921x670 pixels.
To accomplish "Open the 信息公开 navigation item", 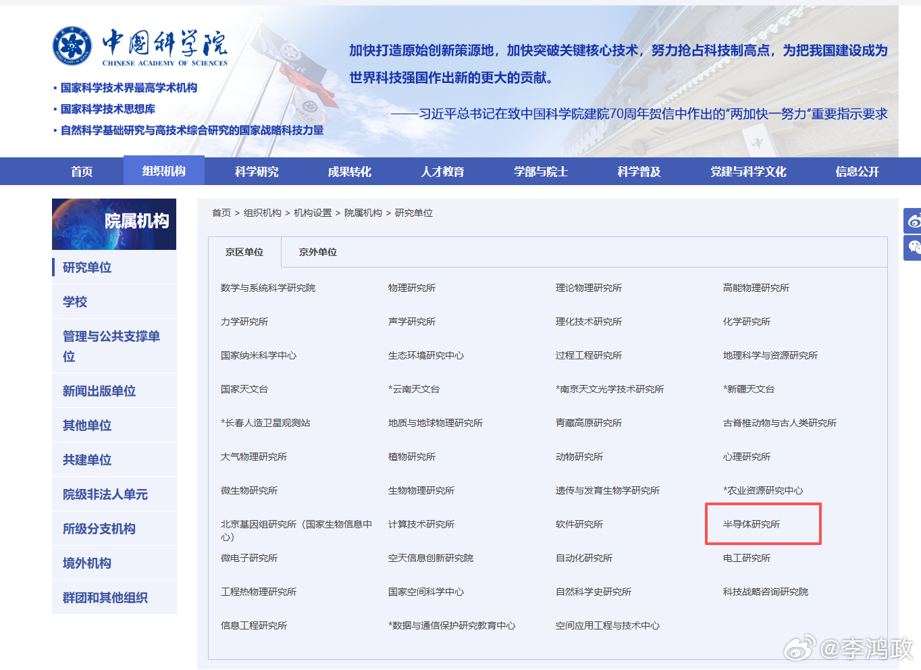I will point(858,172).
